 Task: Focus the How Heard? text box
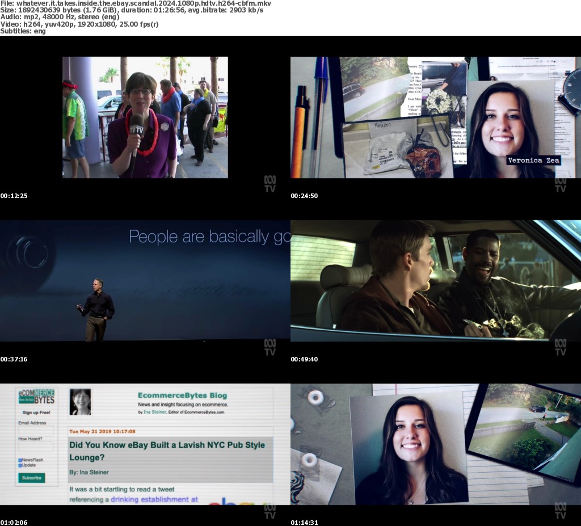pyautogui.click(x=36, y=447)
